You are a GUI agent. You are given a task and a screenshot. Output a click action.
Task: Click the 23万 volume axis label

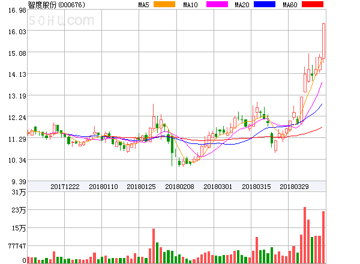19,210
